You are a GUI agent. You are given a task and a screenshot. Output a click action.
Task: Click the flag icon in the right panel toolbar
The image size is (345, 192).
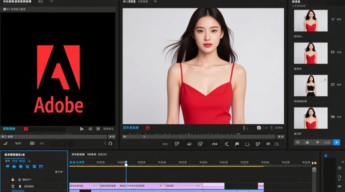pyautogui.click(x=318, y=142)
